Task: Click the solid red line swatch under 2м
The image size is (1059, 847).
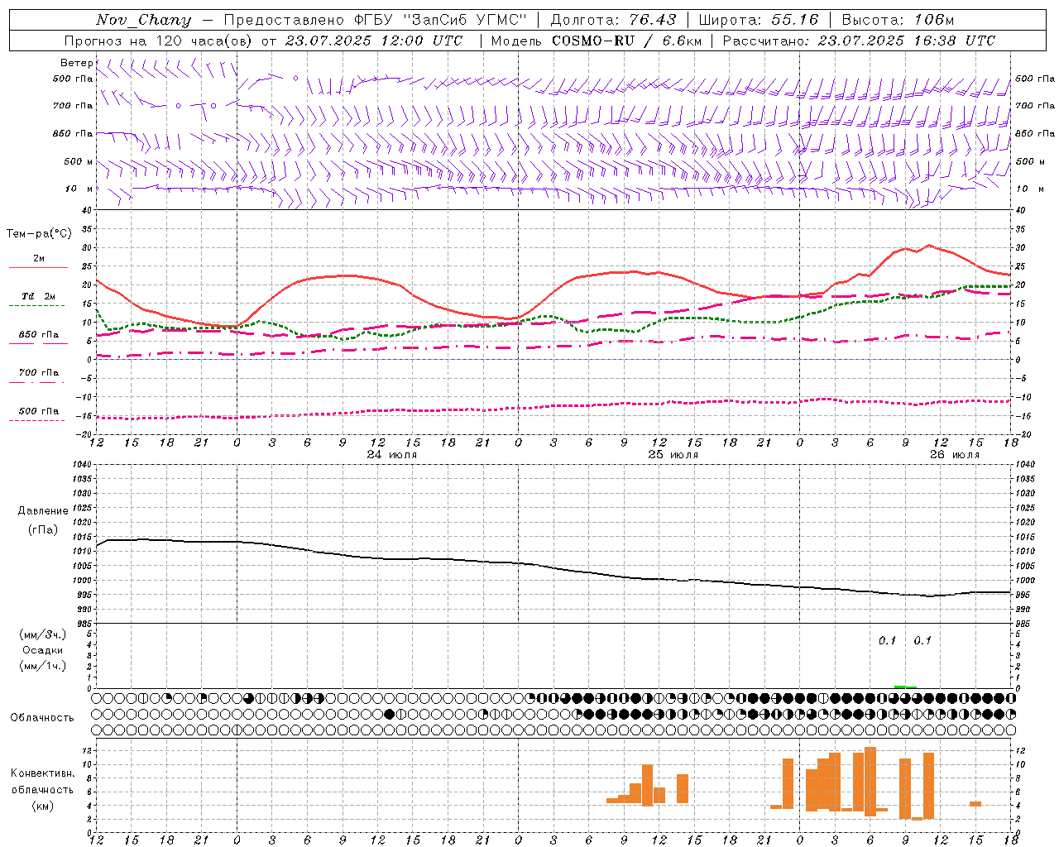Action: point(38,268)
